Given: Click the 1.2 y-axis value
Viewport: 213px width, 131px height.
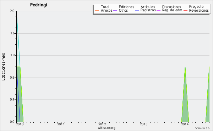Looking at the screenshot, I should [x=12, y=55].
